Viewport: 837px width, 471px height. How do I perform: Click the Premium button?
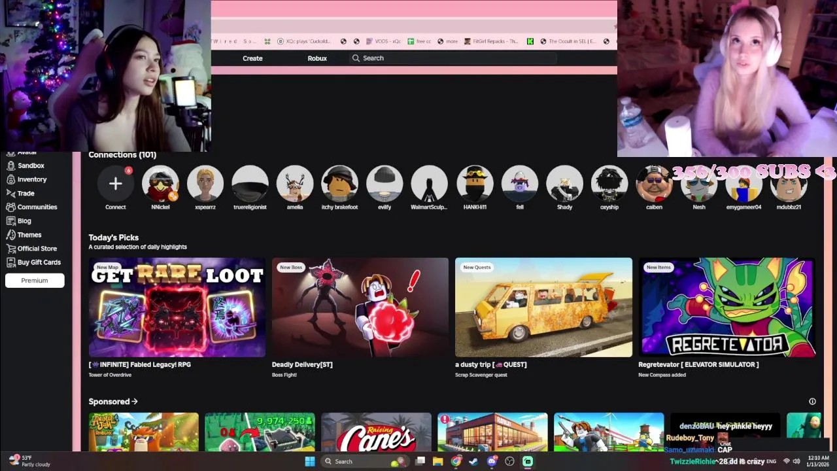(35, 281)
